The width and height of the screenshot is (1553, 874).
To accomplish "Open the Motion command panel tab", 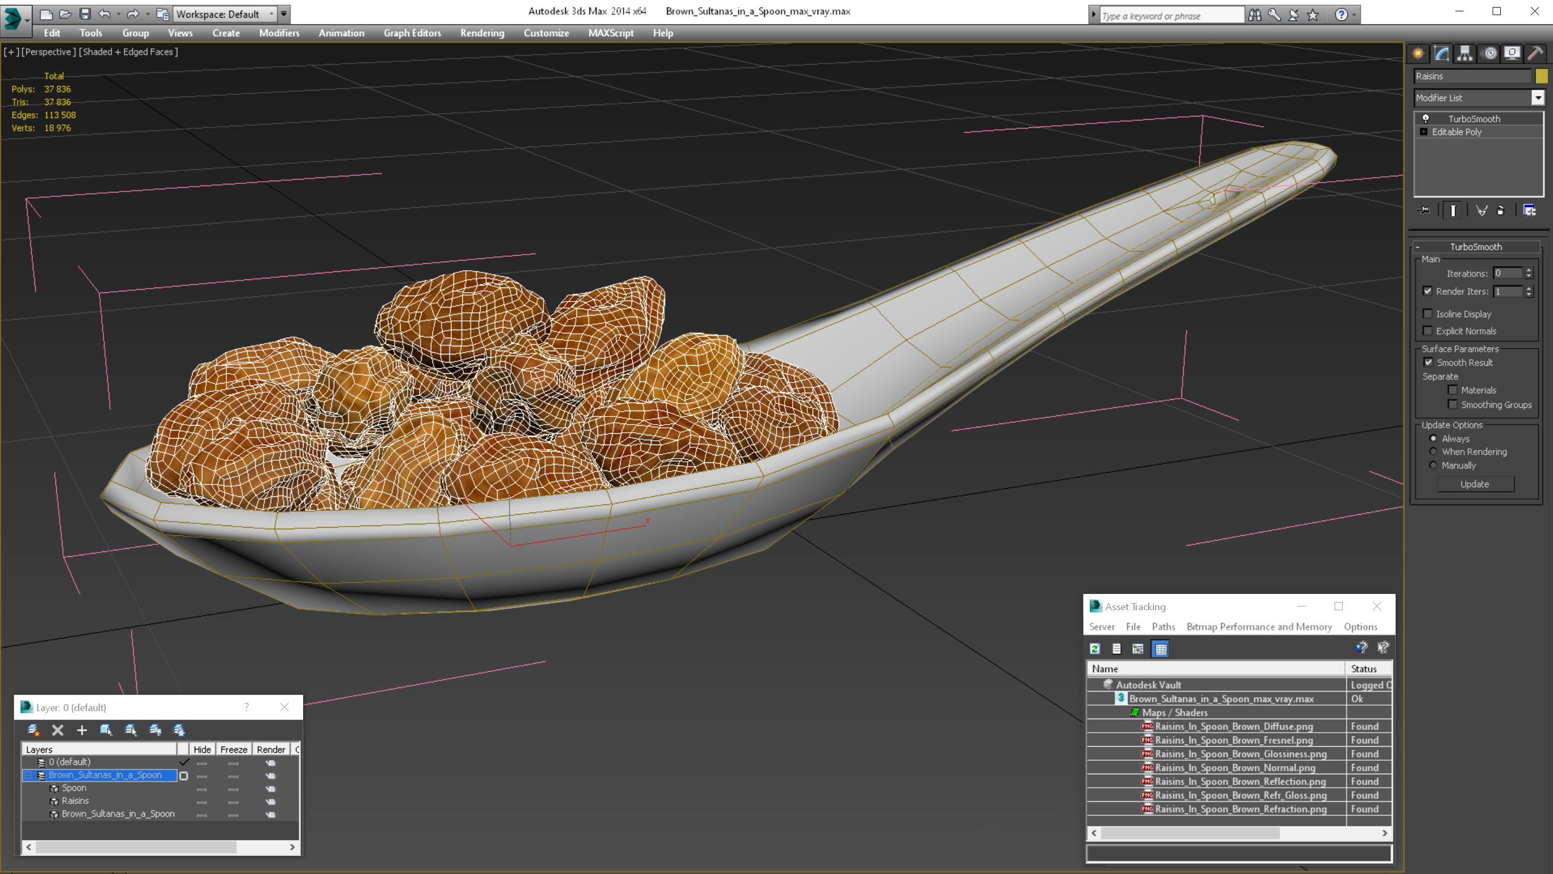I will 1489,54.
